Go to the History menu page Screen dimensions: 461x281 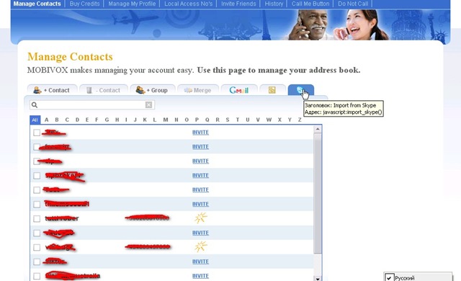274,4
